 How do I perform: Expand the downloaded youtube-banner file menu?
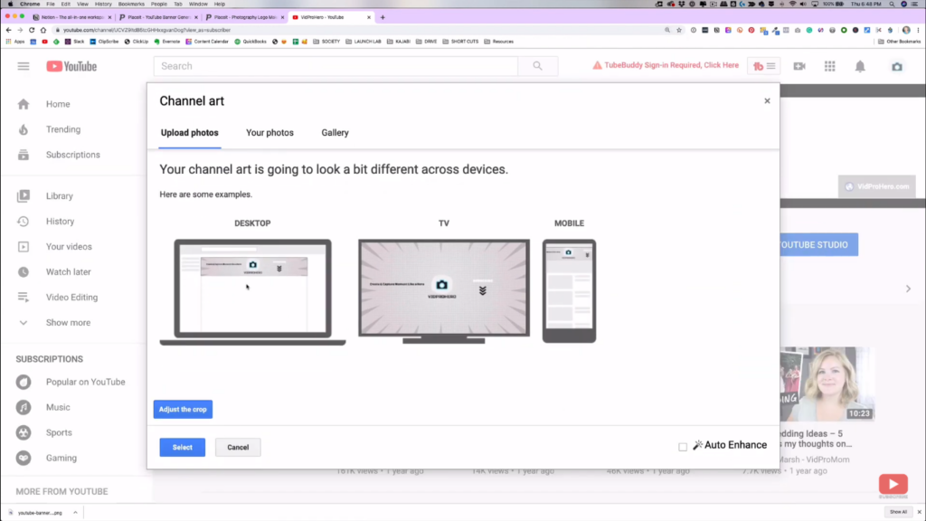(76, 513)
